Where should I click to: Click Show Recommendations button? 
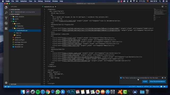157,82
